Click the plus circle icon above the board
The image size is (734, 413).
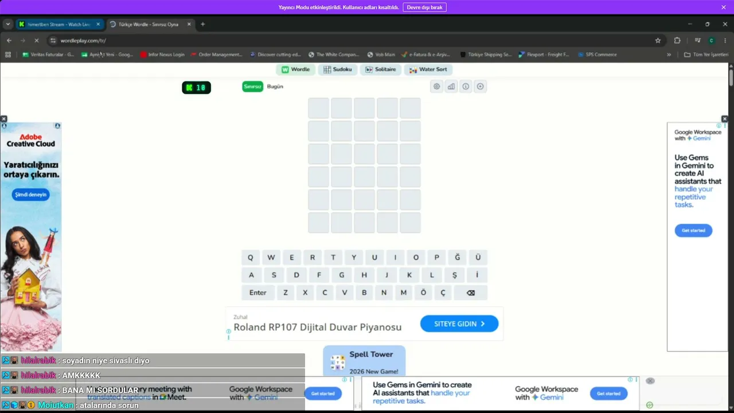coord(481,87)
